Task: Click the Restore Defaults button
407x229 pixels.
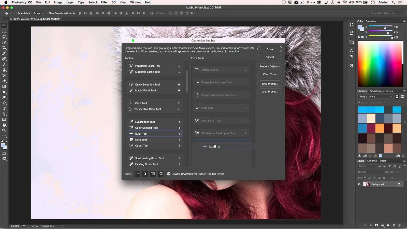Action: tap(270, 66)
